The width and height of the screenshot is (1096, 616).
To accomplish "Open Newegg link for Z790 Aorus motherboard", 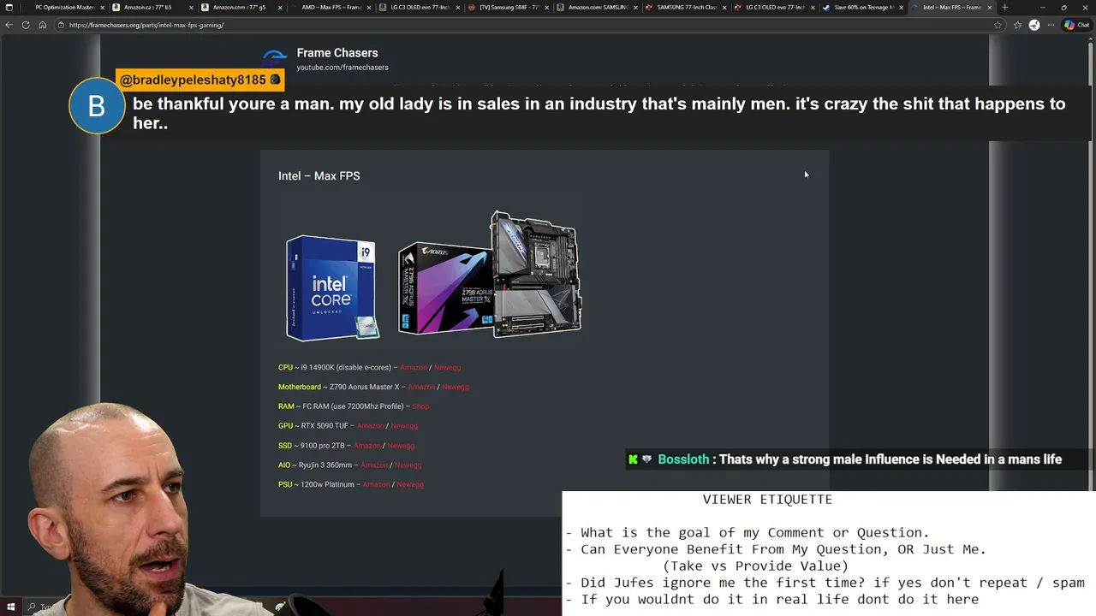I will coord(456,387).
